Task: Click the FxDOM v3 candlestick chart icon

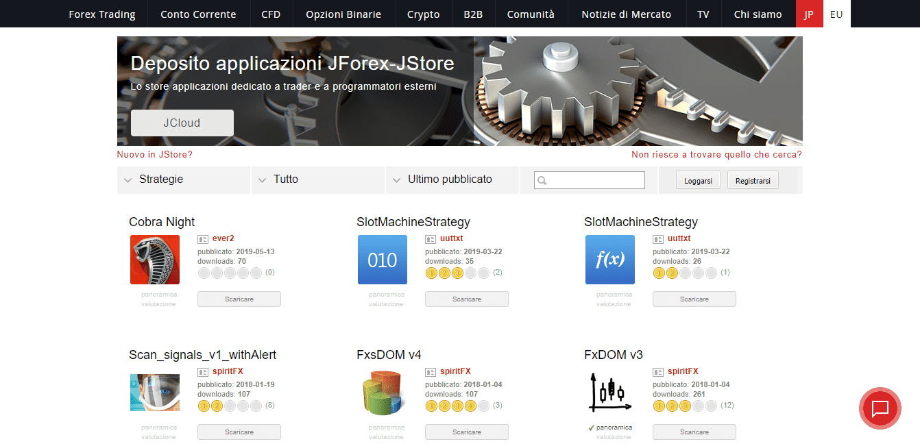Action: (x=610, y=393)
